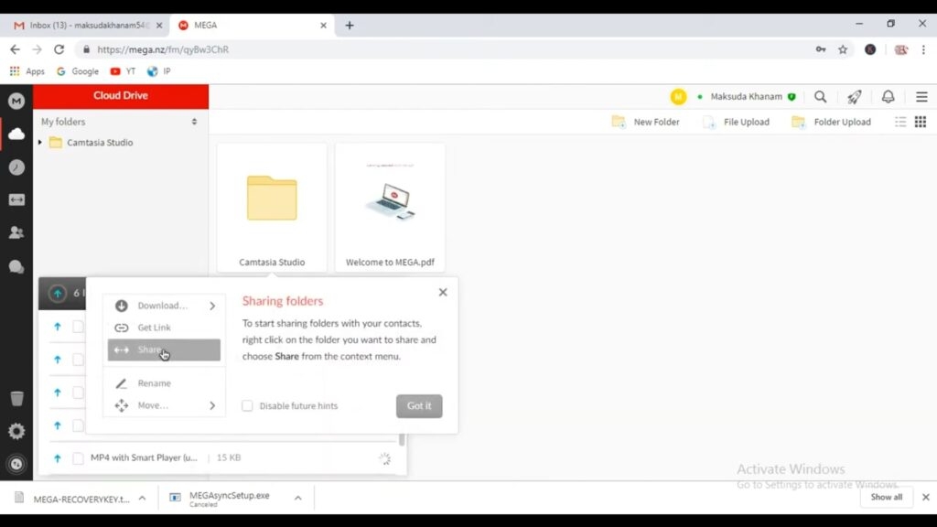Open the hamburger main menu
This screenshot has height=527, width=937.
921,97
